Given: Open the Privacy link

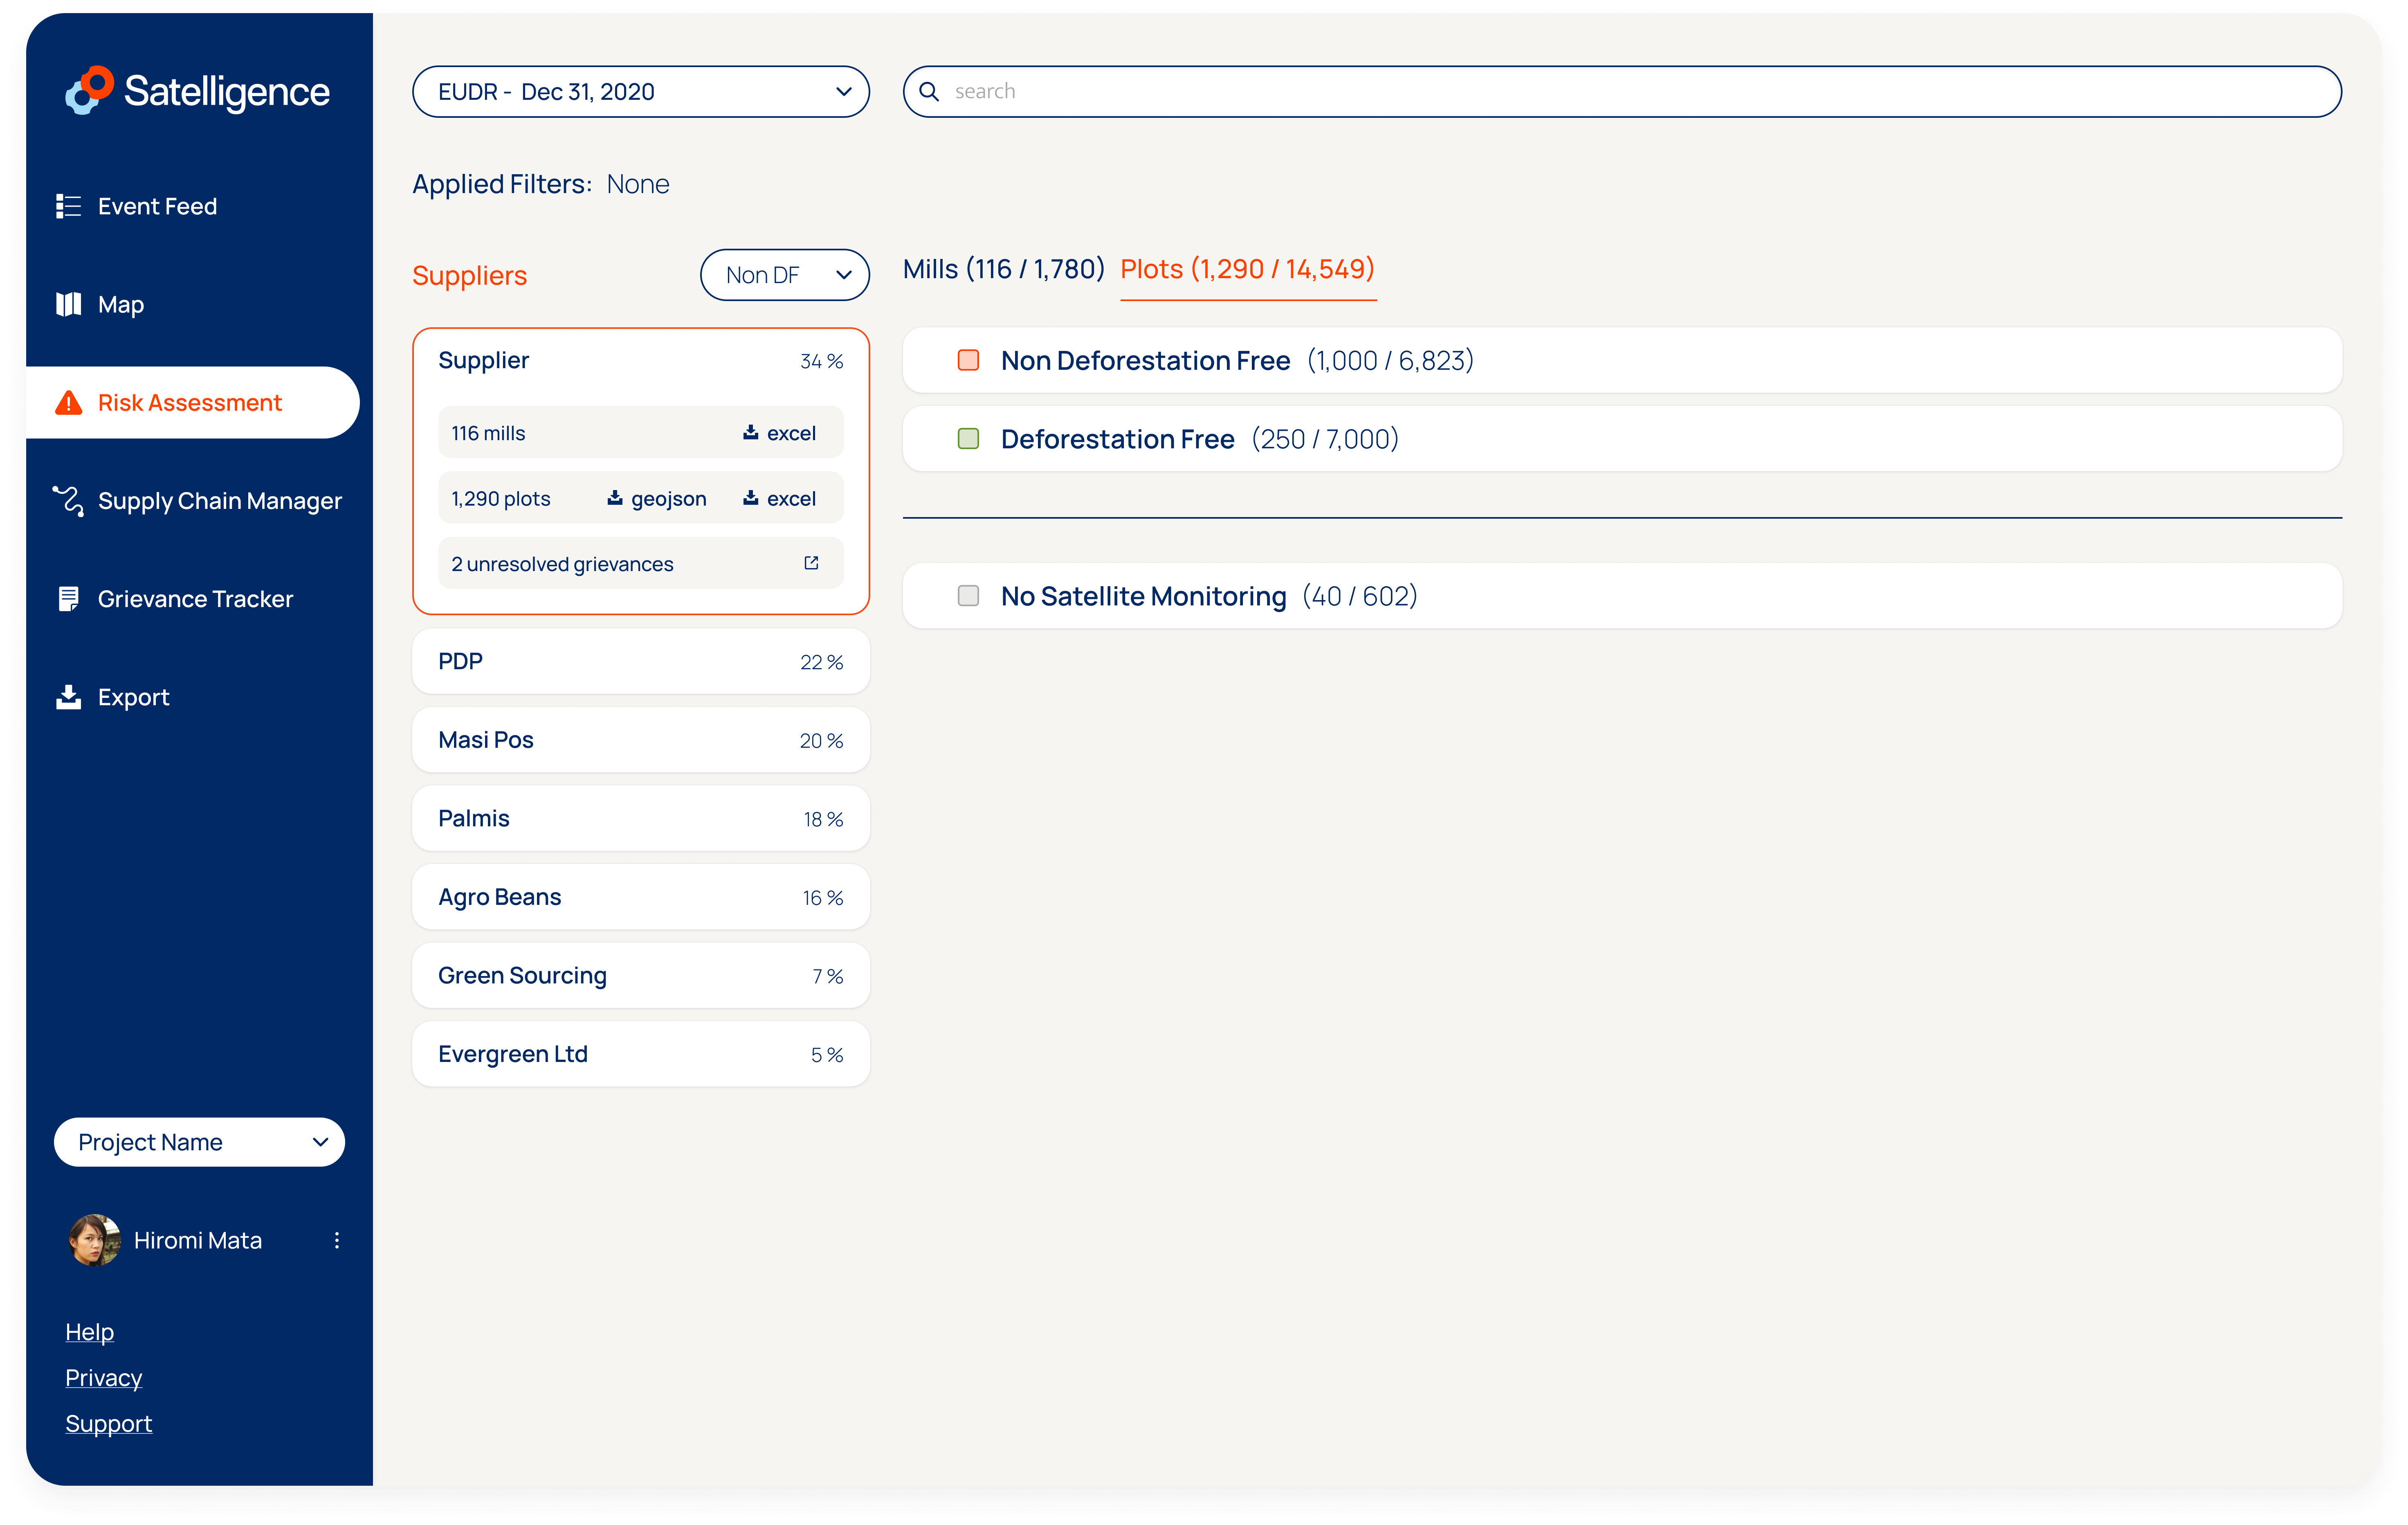Looking at the screenshot, I should click(103, 1378).
